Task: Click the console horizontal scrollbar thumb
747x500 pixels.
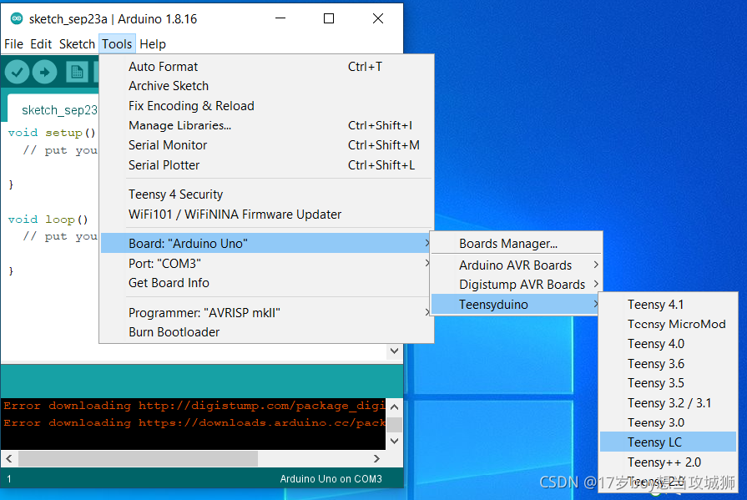Action: (139, 458)
